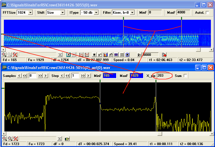Click zoom in magnifier in bottom window toolbar
Viewport: 215px width, 147px height.
(x=4, y=139)
